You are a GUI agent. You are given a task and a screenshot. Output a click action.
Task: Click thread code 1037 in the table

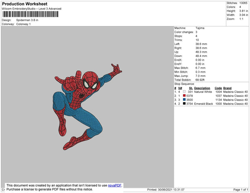(x=219, y=96)
